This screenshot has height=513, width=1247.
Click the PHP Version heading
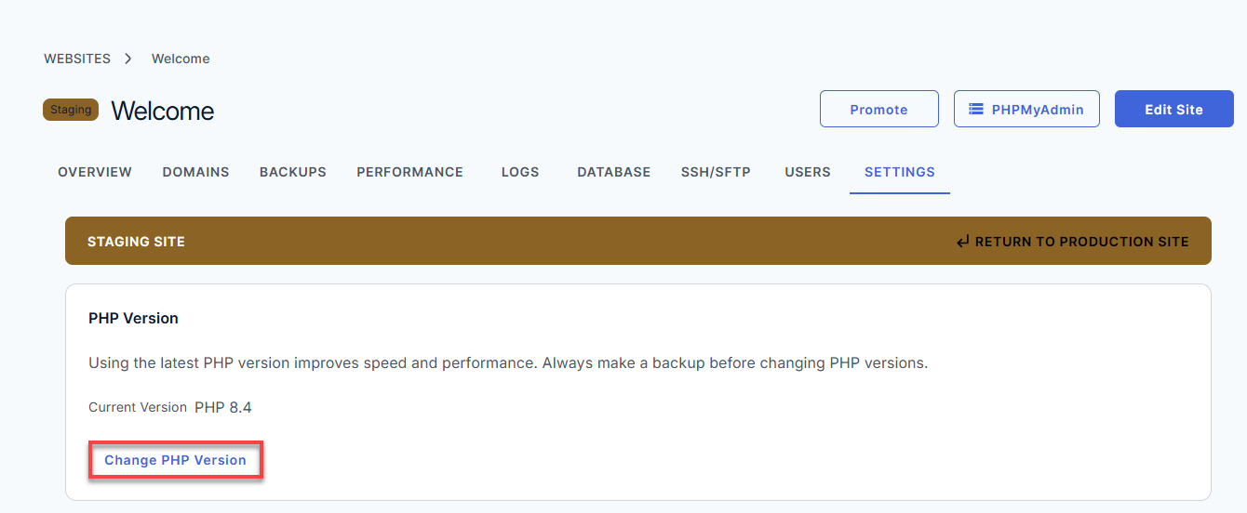tap(133, 318)
